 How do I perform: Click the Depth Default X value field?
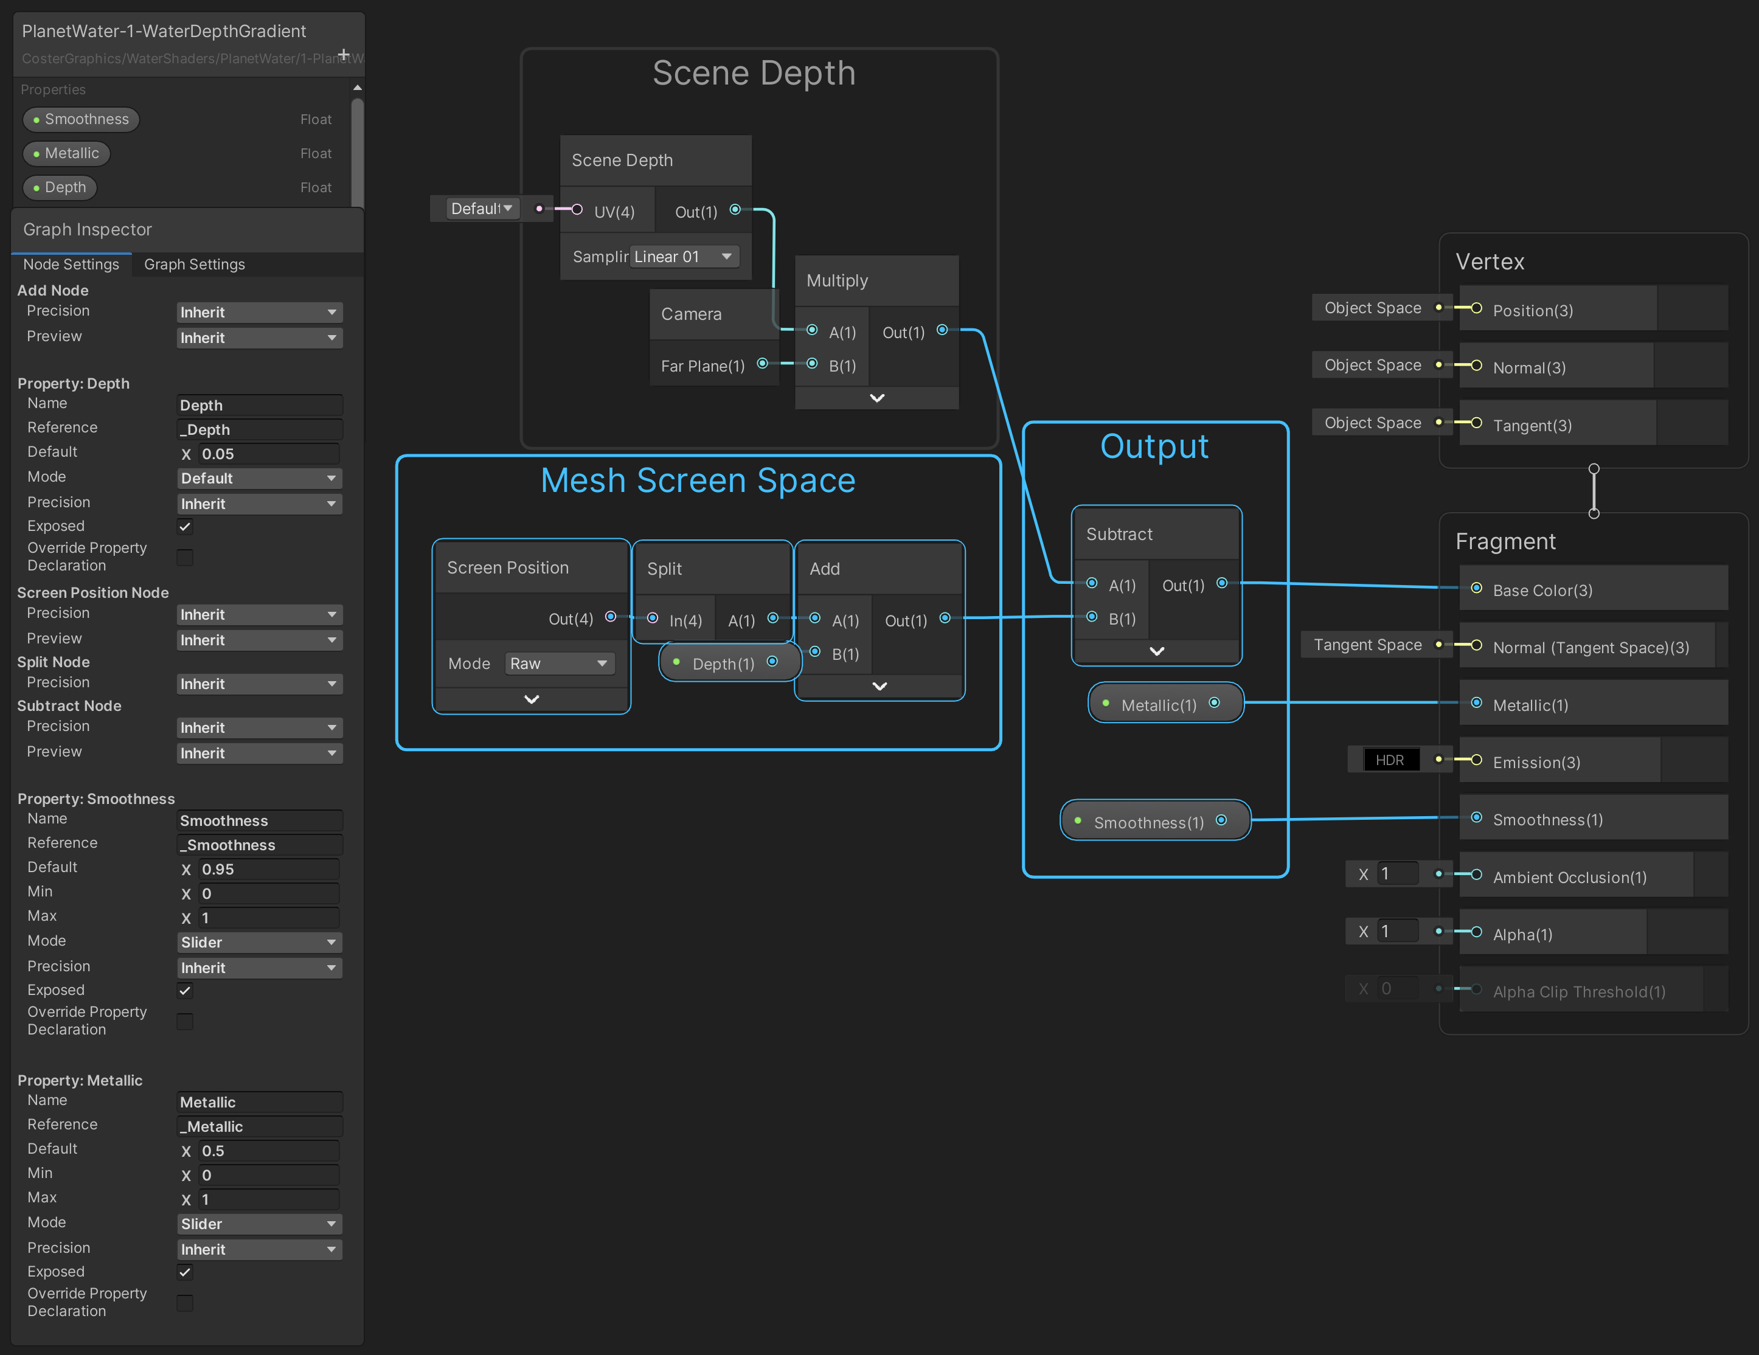(x=268, y=454)
